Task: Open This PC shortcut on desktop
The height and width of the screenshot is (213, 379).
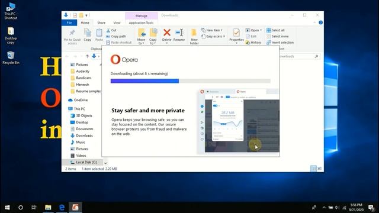Action: point(11,11)
